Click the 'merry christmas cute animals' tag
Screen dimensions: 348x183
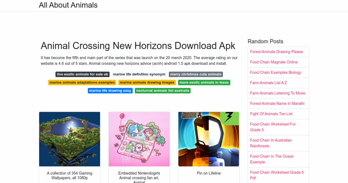(196, 74)
